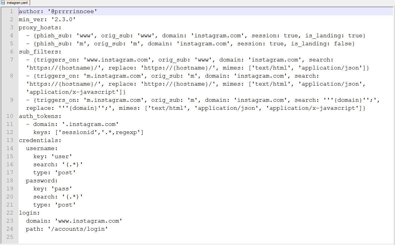This screenshot has width=395, height=245.
Task: Click the domain: '.instagram.com' line
Action: pos(72,124)
